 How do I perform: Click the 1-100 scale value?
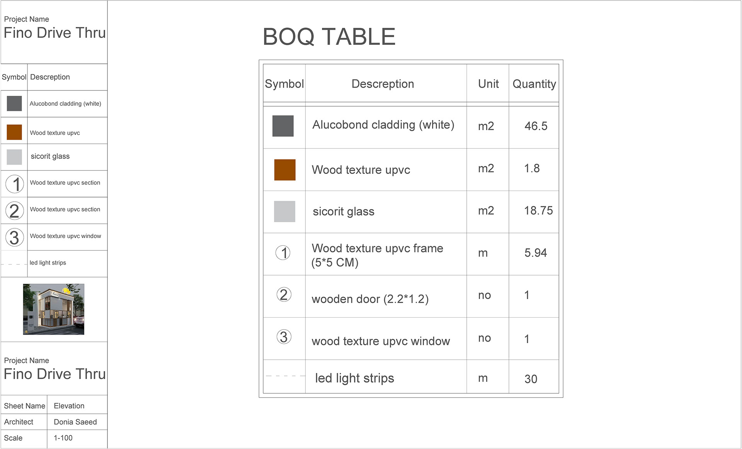63,438
